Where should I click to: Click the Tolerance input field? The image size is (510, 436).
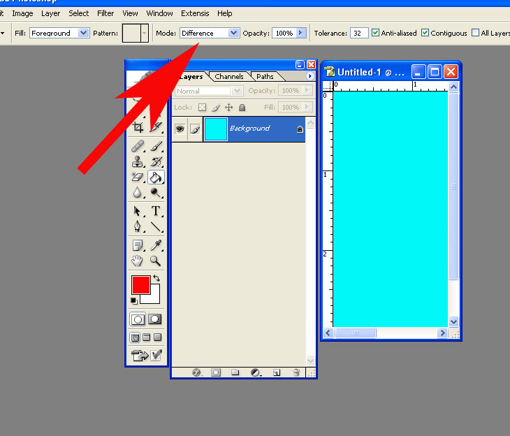click(x=358, y=33)
